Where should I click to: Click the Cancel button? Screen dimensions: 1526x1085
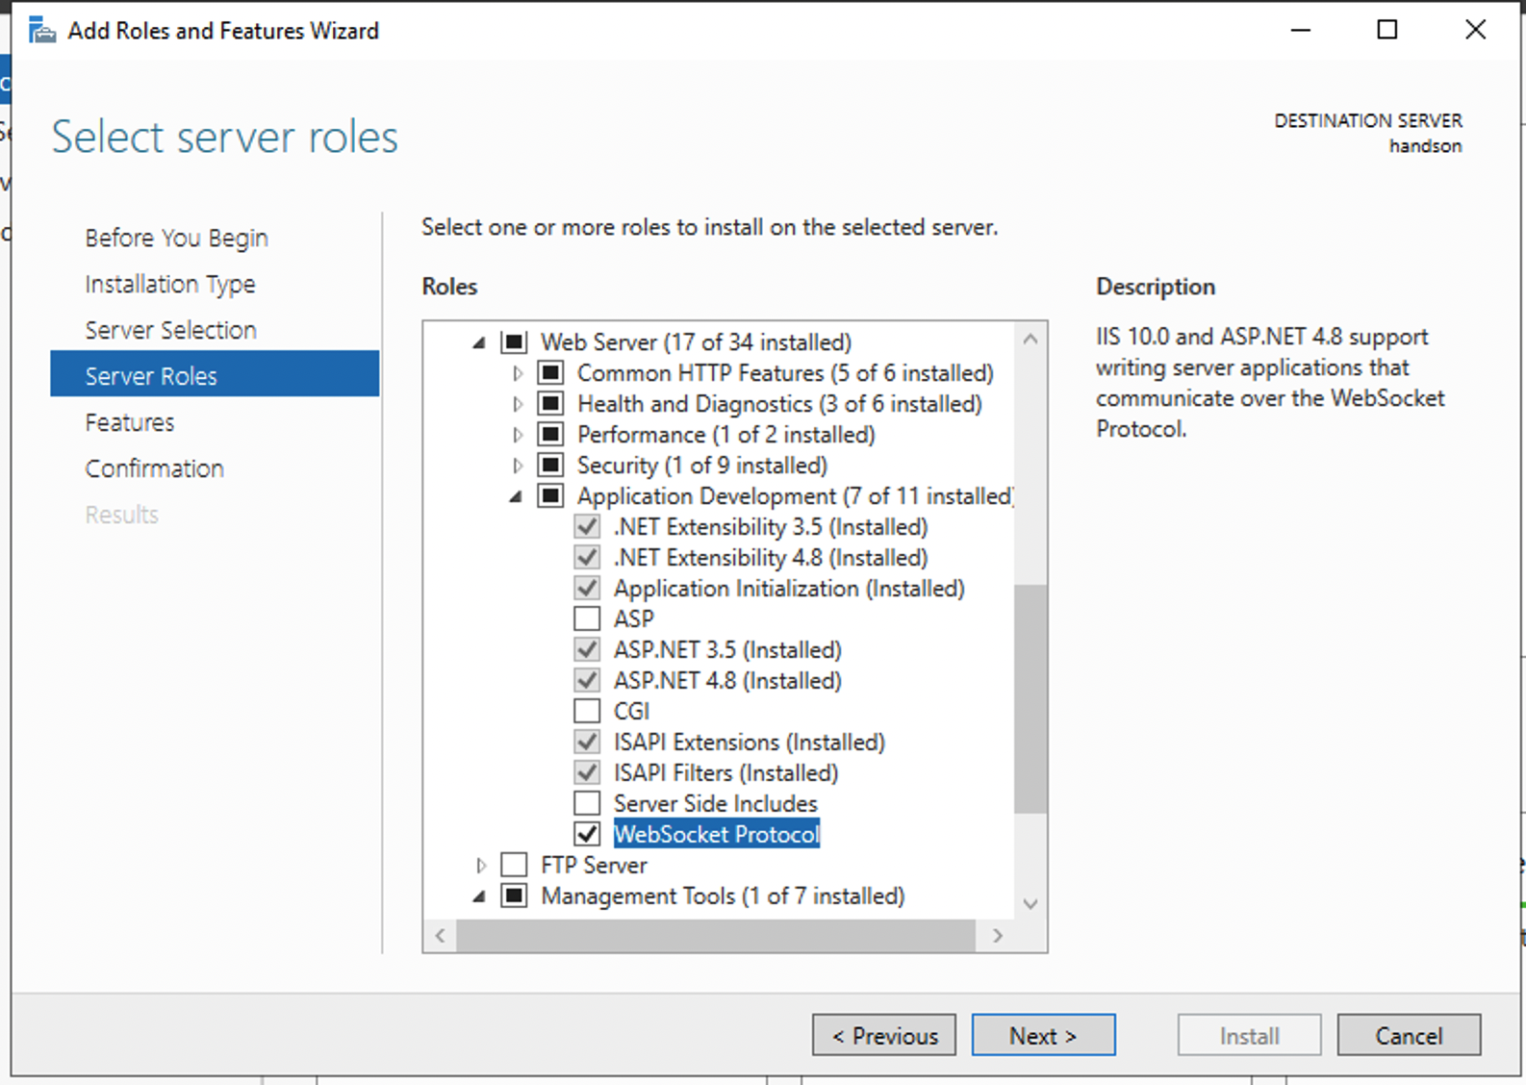click(1409, 1035)
